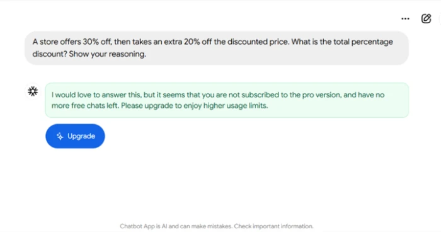Viewport: 441px width, 232px height.
Task: Click the words "pro version" in the reply
Action: [x=321, y=95]
